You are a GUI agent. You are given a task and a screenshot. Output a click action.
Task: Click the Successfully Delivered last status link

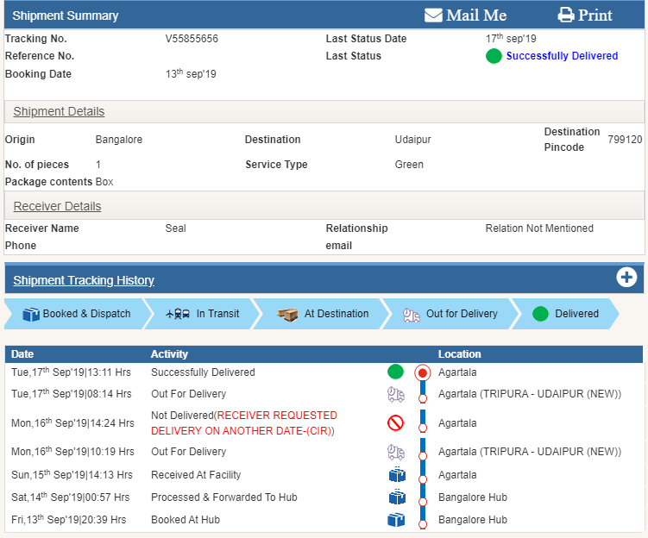tap(562, 56)
